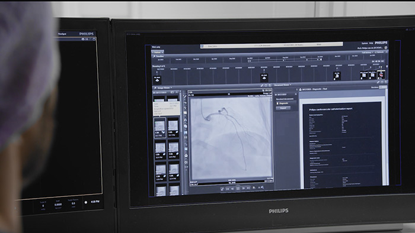Click the timeline skip-to-end button
Image resolution: width=415 pixels, height=233 pixels.
382,62
